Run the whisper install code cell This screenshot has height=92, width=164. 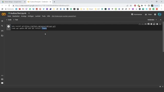click(8, 27)
